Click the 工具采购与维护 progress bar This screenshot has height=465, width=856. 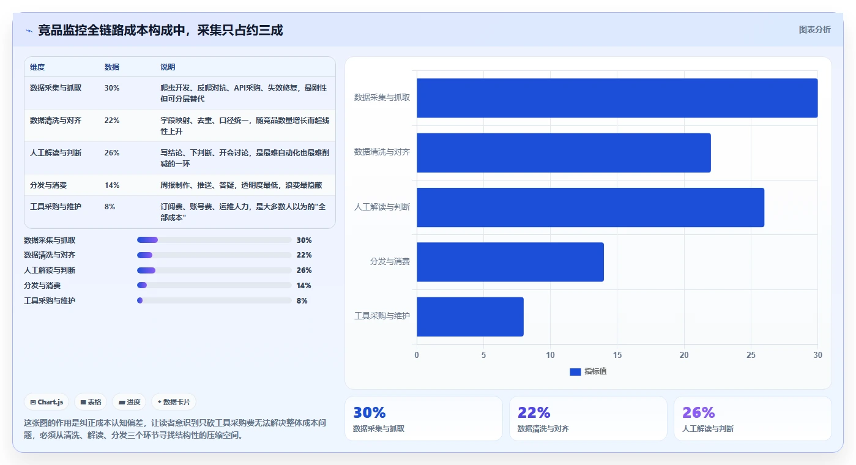pyautogui.click(x=214, y=300)
